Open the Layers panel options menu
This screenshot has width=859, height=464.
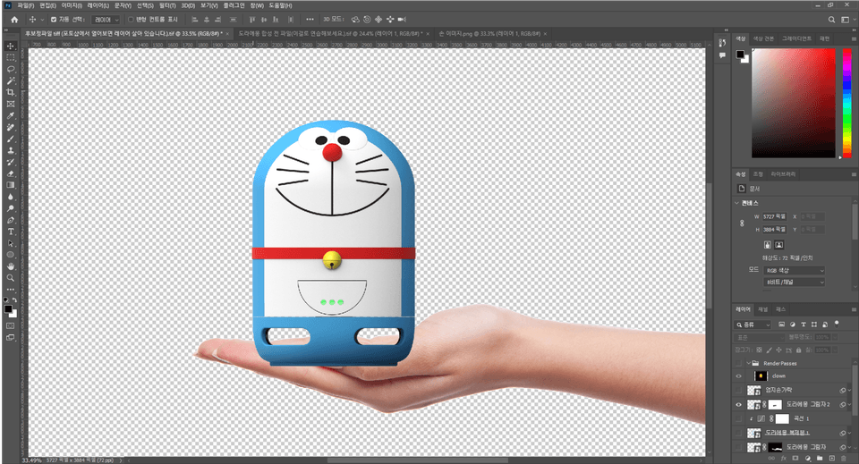point(854,309)
